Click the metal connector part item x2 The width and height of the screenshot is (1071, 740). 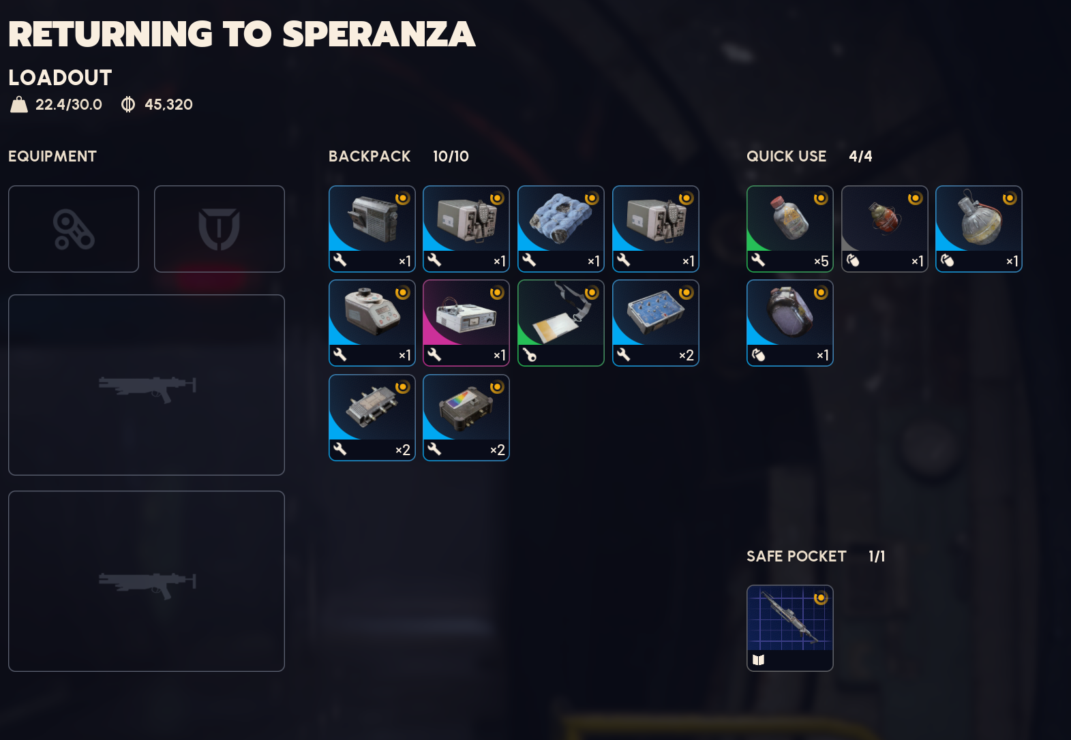pyautogui.click(x=372, y=418)
